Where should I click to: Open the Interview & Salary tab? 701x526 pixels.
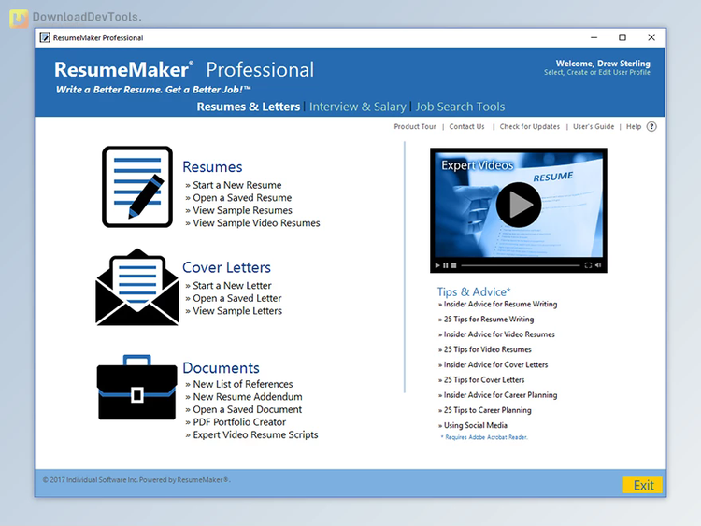[x=358, y=107]
